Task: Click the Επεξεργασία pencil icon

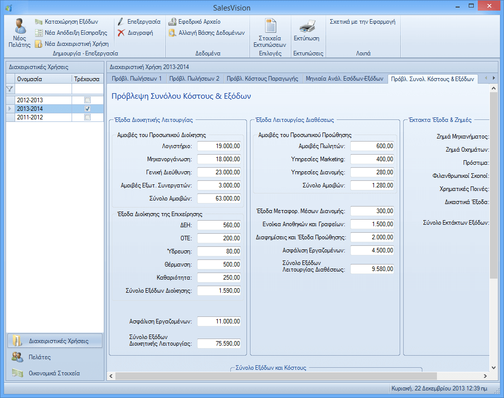Action: point(121,22)
